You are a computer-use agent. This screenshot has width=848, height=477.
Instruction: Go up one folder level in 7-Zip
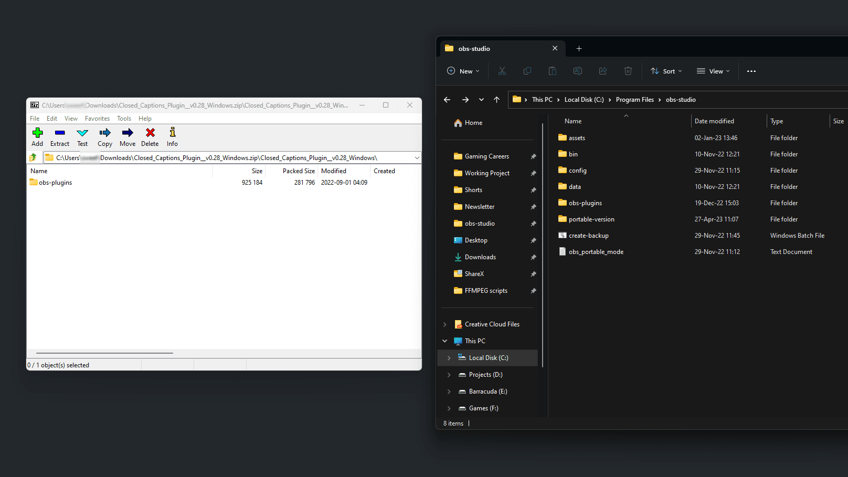(33, 157)
